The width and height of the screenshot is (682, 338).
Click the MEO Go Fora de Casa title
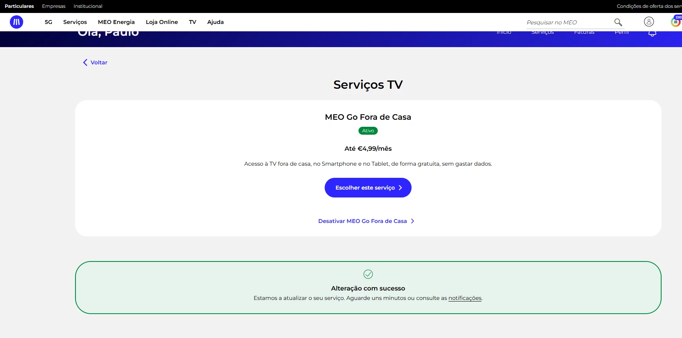click(x=368, y=117)
